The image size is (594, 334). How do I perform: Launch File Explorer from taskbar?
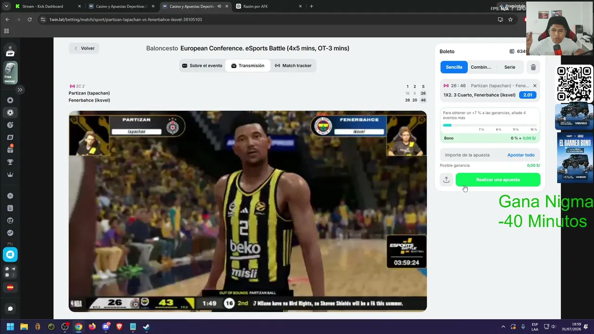click(x=24, y=327)
